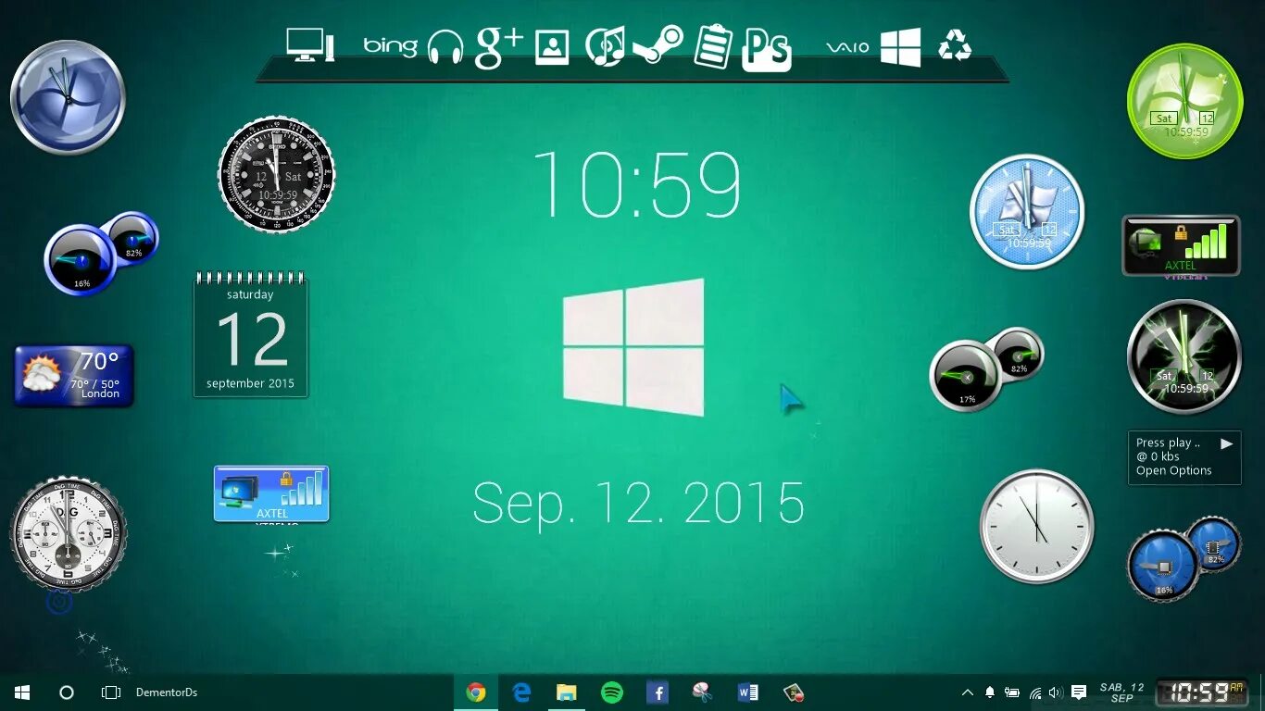Expand hidden system tray icons chevron

968,692
